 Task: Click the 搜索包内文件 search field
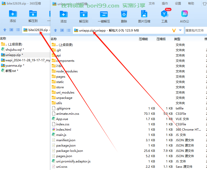196,30
